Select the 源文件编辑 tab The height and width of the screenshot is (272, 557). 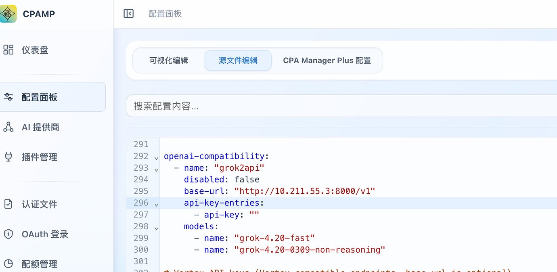(x=238, y=61)
